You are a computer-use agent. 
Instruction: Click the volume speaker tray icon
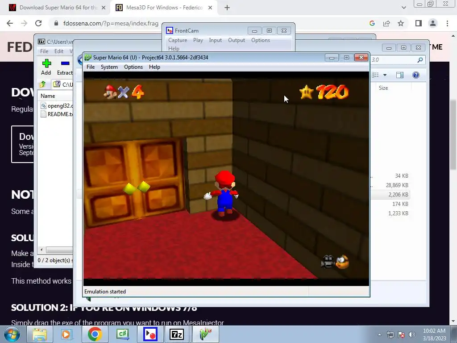pos(411,335)
